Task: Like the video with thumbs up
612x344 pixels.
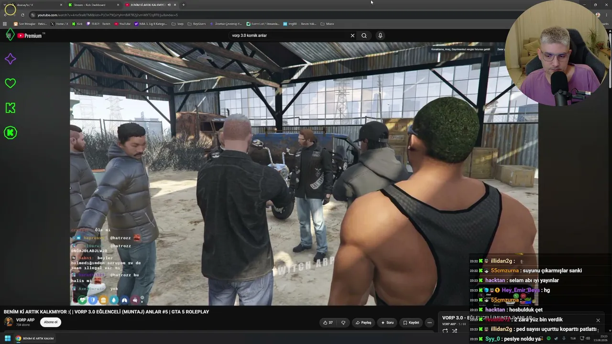Action: click(x=328, y=322)
